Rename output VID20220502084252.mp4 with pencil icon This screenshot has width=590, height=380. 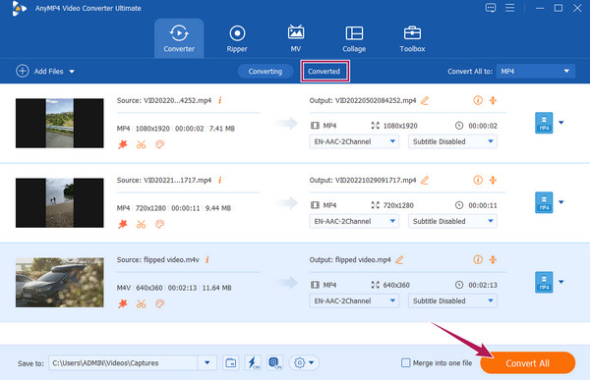pos(425,100)
